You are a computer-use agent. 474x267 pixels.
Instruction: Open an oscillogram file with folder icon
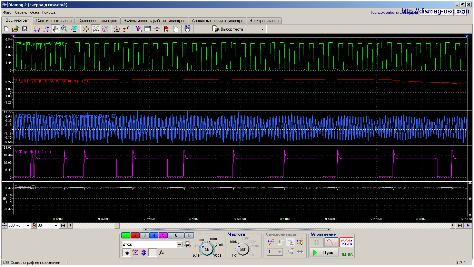(16, 29)
